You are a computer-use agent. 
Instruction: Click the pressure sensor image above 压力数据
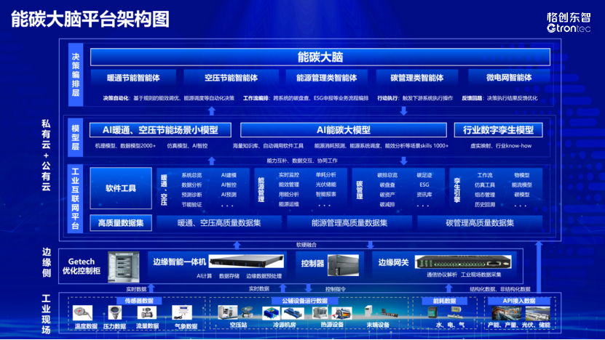pyautogui.click(x=114, y=312)
